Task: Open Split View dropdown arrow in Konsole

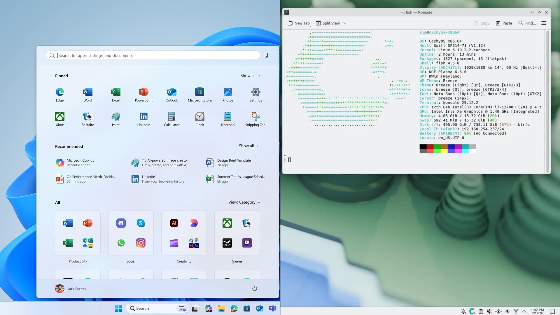Action: [344, 23]
